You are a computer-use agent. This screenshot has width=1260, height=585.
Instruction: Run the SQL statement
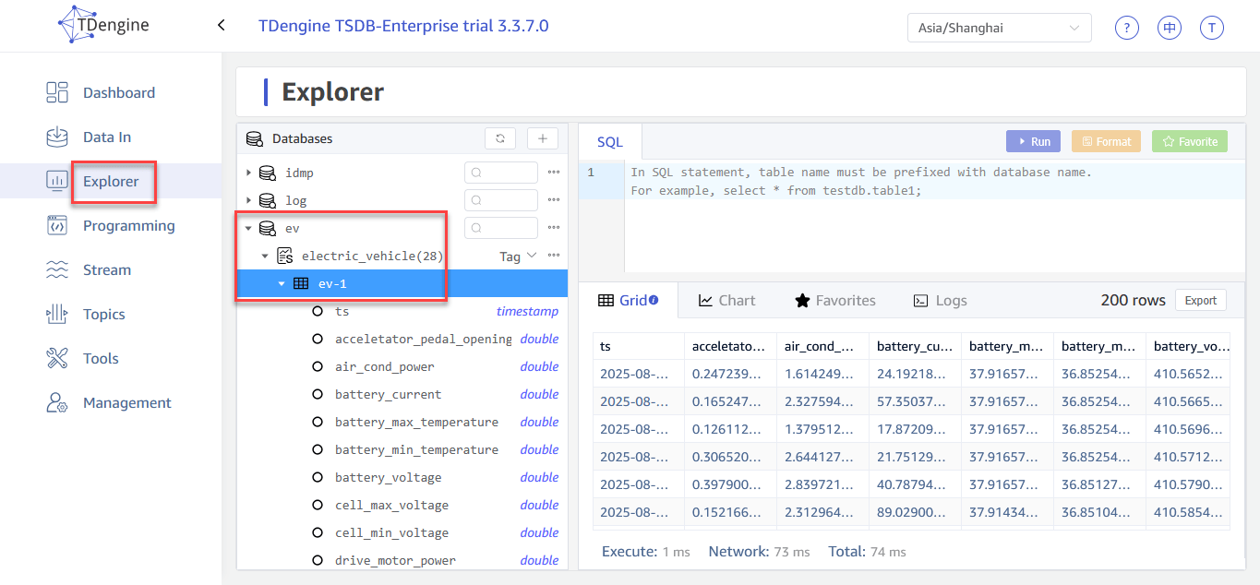tap(1033, 141)
